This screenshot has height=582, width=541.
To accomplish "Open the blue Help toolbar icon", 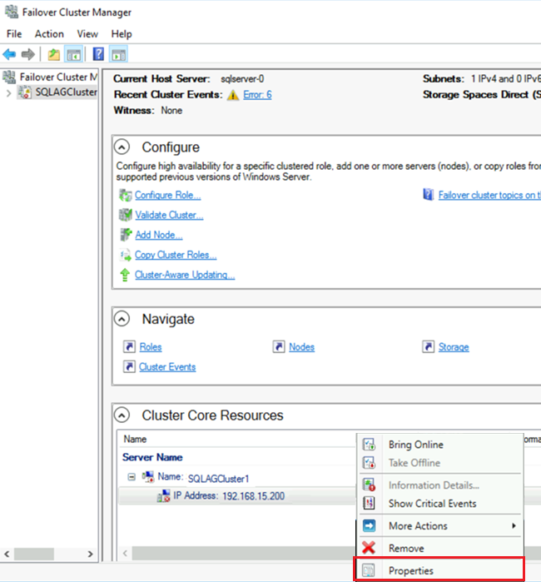I will [x=98, y=54].
